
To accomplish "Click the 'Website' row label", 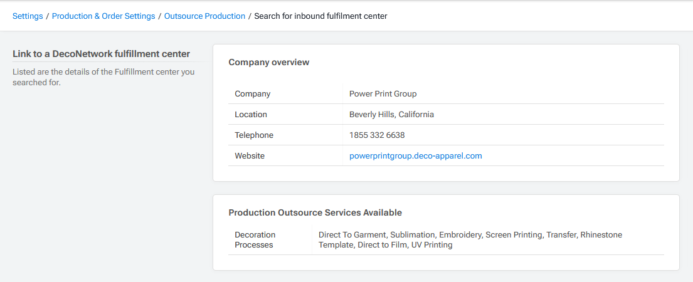I will click(250, 156).
